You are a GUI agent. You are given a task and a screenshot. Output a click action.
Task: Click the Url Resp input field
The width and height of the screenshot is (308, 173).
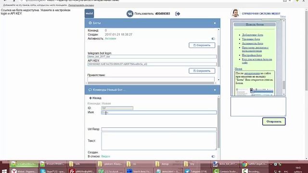159,129
